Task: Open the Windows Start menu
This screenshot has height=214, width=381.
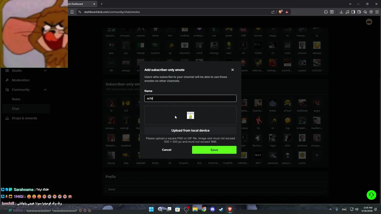Action: coord(151,209)
